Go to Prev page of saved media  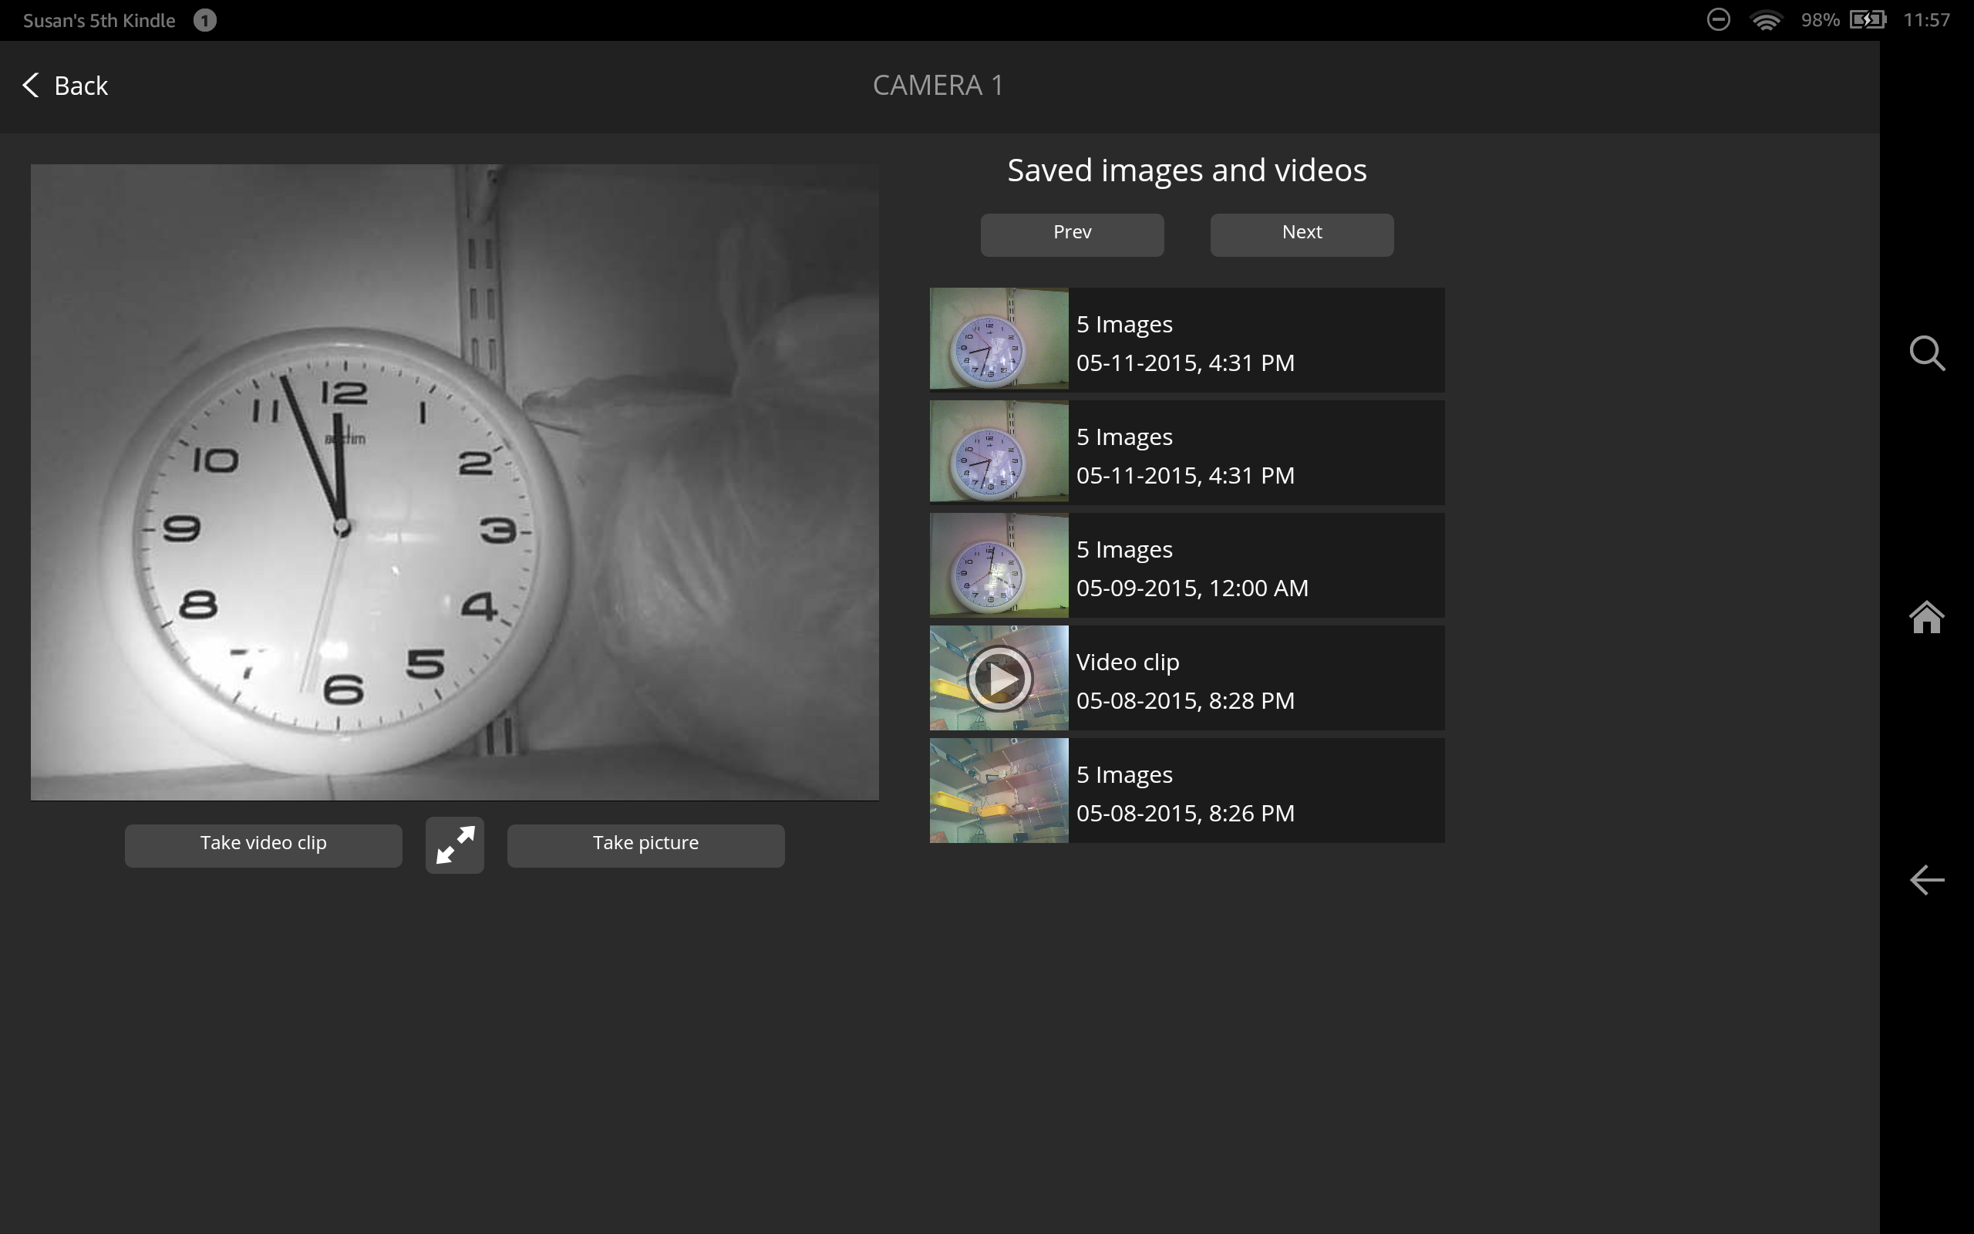1072,235
